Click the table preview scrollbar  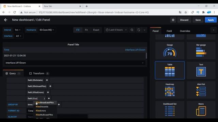point(146,56)
